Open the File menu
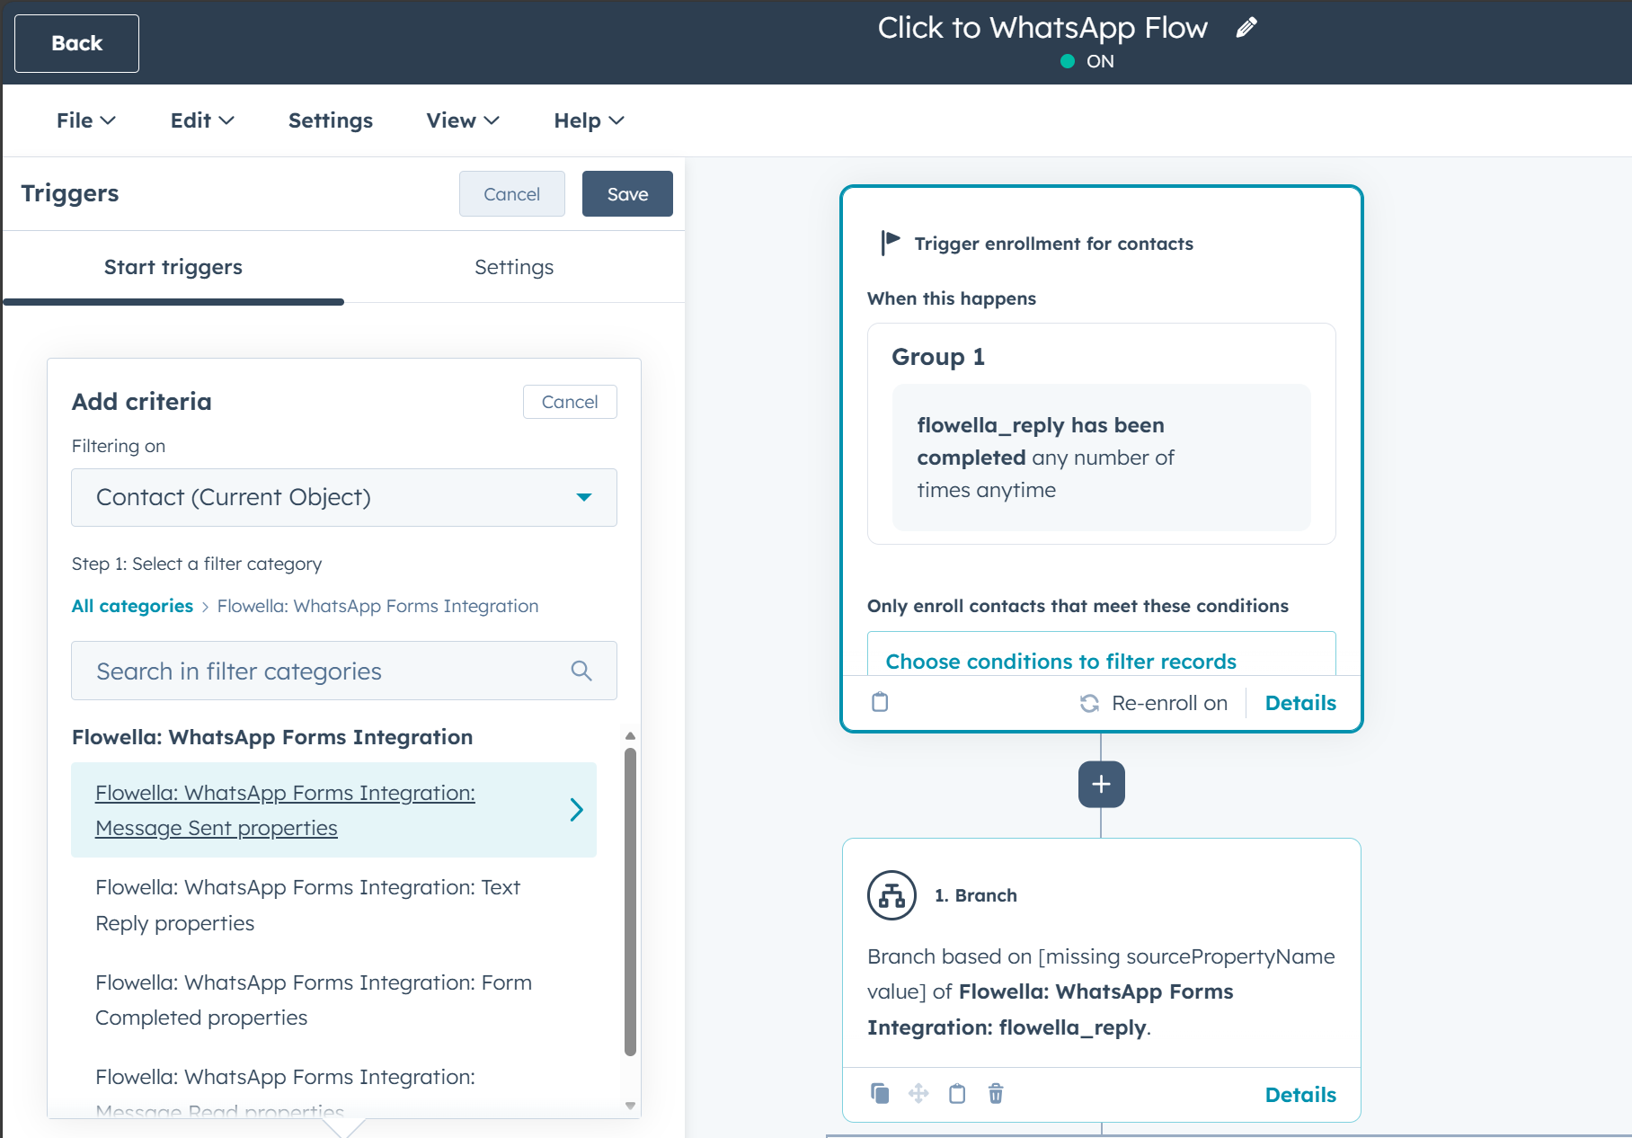Screen dimensions: 1632x1138 click(x=84, y=120)
